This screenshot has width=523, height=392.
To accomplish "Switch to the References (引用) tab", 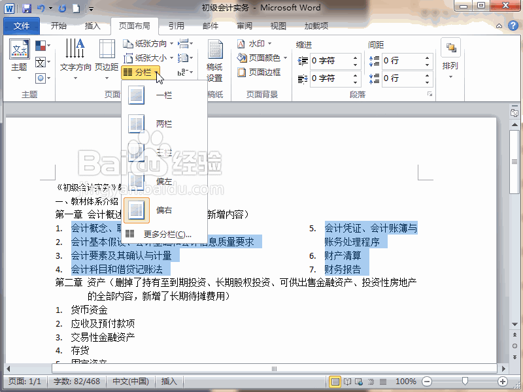I will pos(177,25).
